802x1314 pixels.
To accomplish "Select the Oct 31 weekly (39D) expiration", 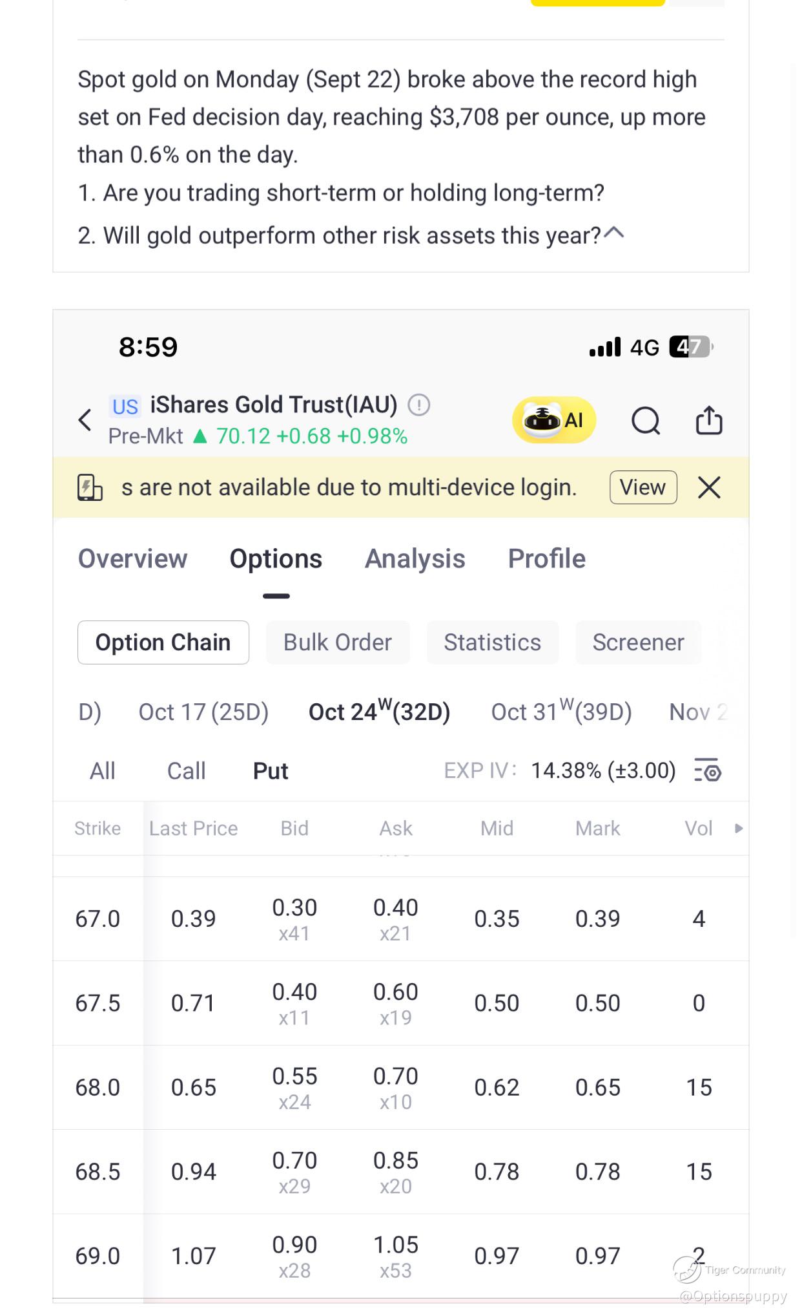I will click(x=561, y=712).
